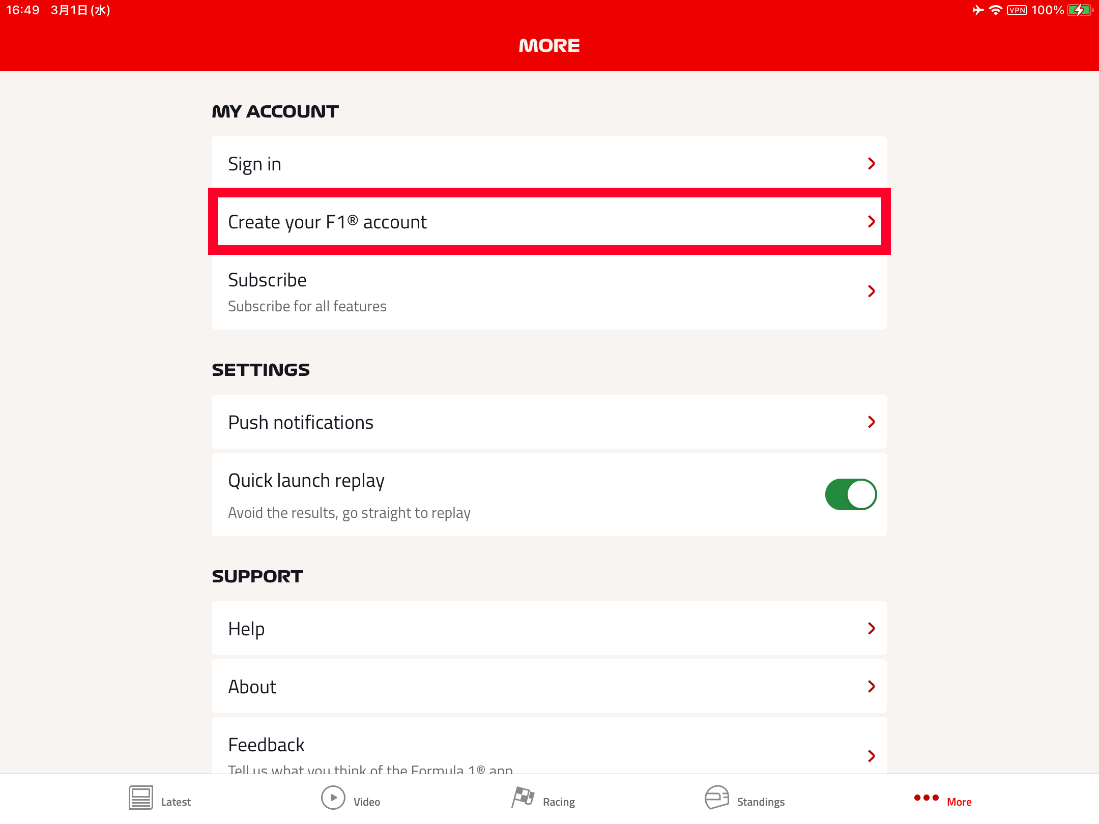Tap the Video play circle icon
The image size is (1099, 824).
[333, 798]
